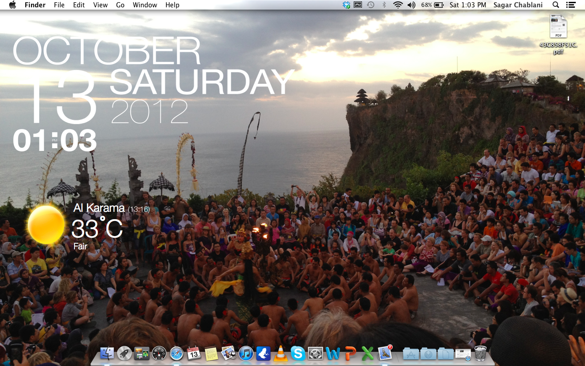Open the Apple menu
Screen dimensions: 585x366
(12, 5)
